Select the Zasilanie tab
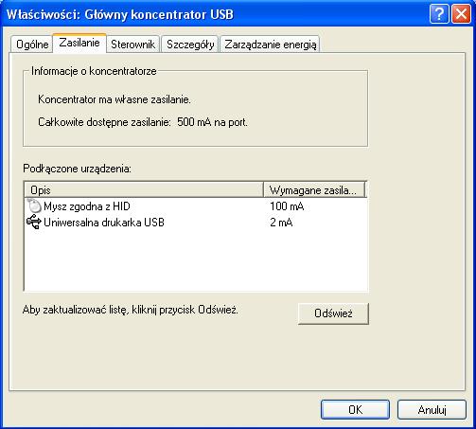The height and width of the screenshot is (429, 476). click(x=79, y=43)
